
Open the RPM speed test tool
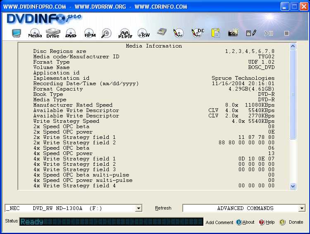point(90,33)
